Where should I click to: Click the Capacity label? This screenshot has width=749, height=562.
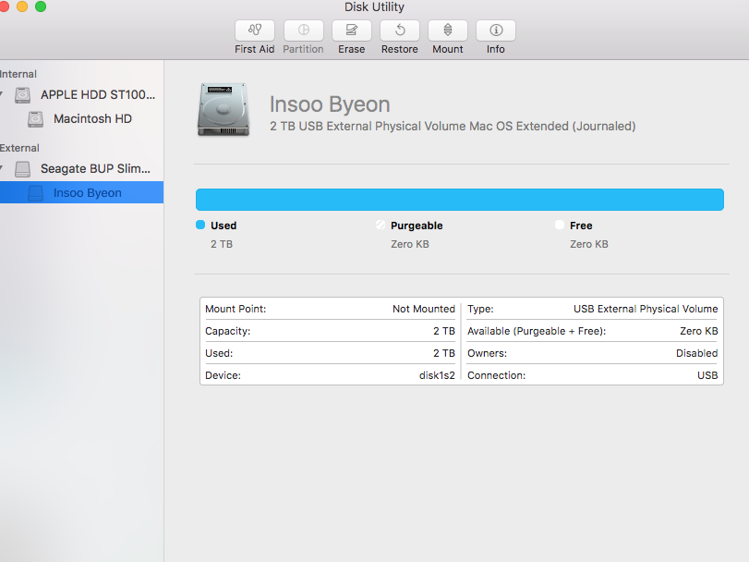click(x=227, y=331)
